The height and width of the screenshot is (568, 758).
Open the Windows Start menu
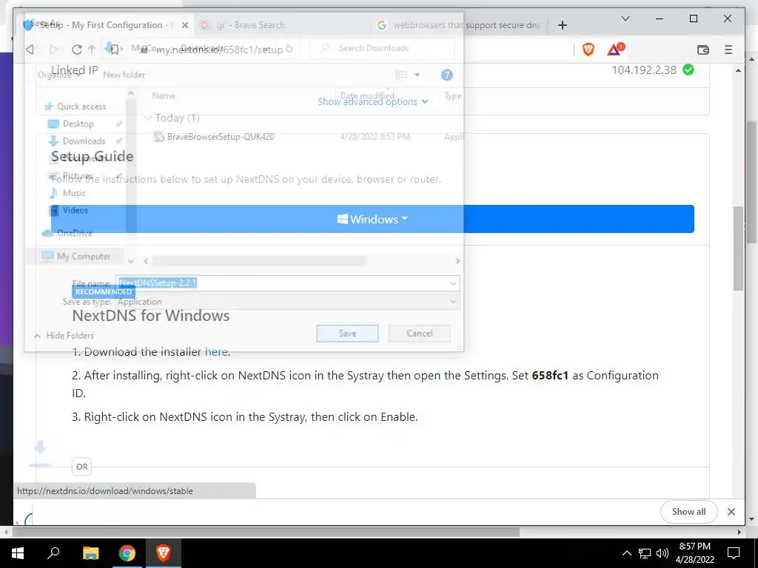pyautogui.click(x=18, y=553)
